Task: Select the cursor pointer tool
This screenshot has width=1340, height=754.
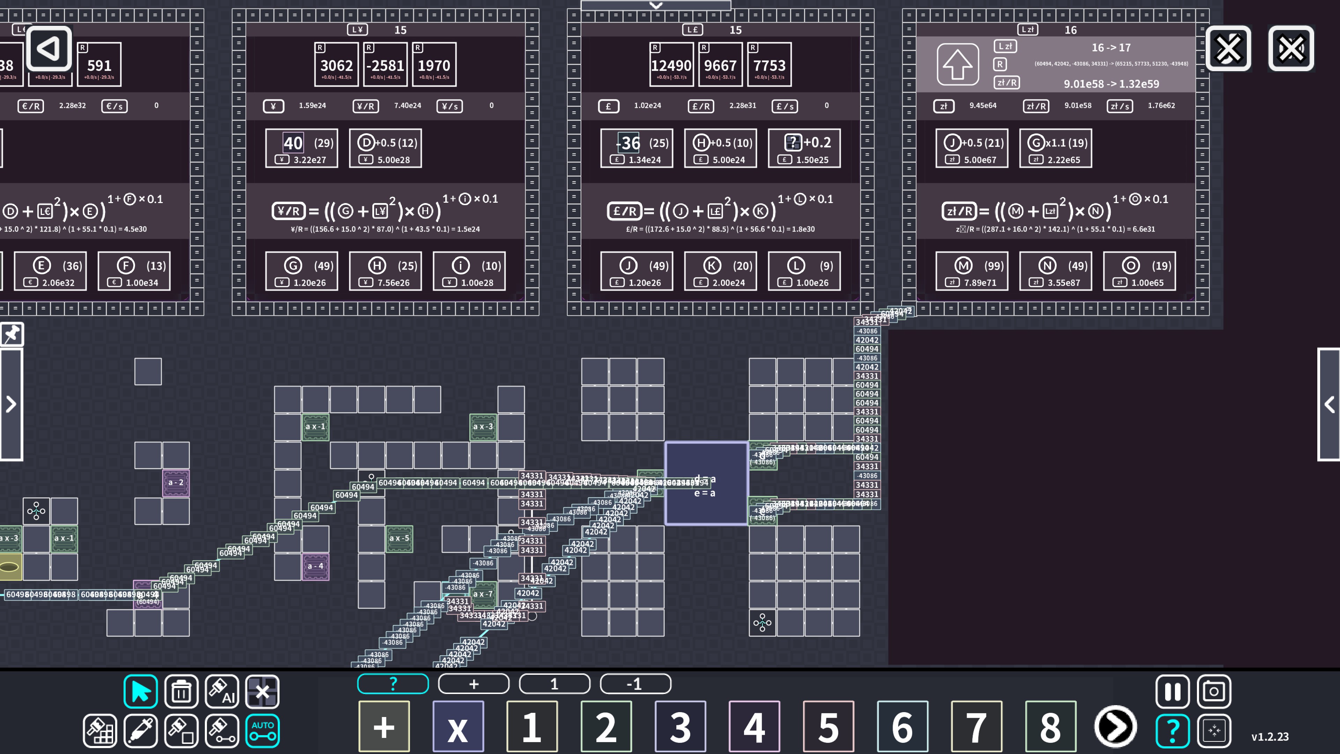Action: tap(140, 691)
